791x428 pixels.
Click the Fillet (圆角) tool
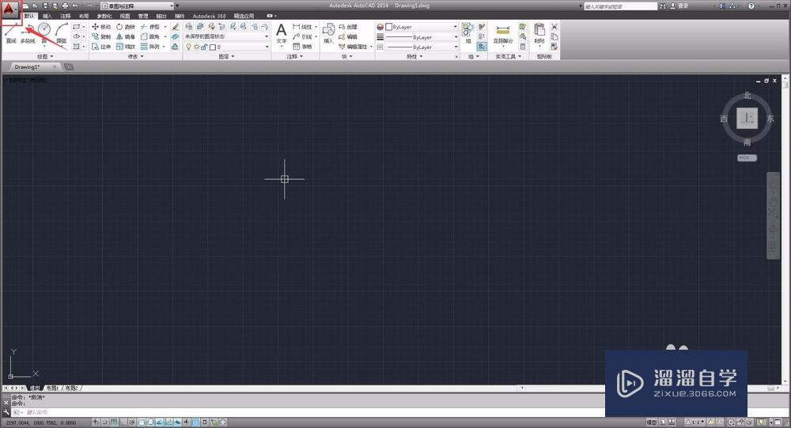149,36
